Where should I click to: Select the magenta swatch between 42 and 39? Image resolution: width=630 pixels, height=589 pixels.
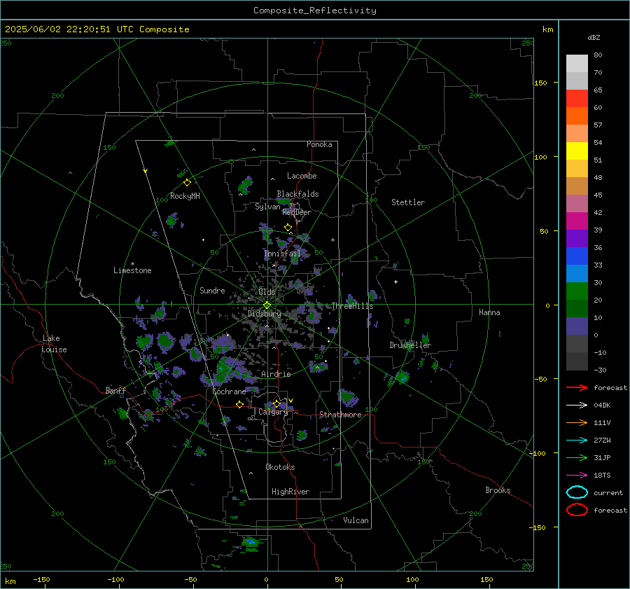click(x=577, y=221)
